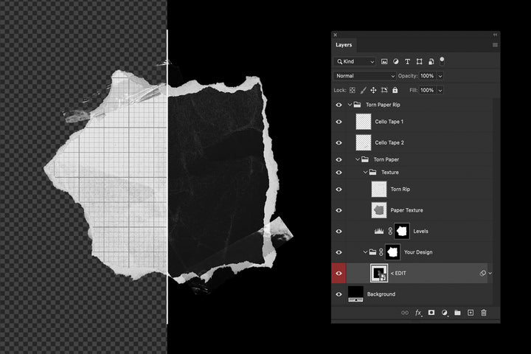Link layers icon at panel bottom

pyautogui.click(x=405, y=313)
